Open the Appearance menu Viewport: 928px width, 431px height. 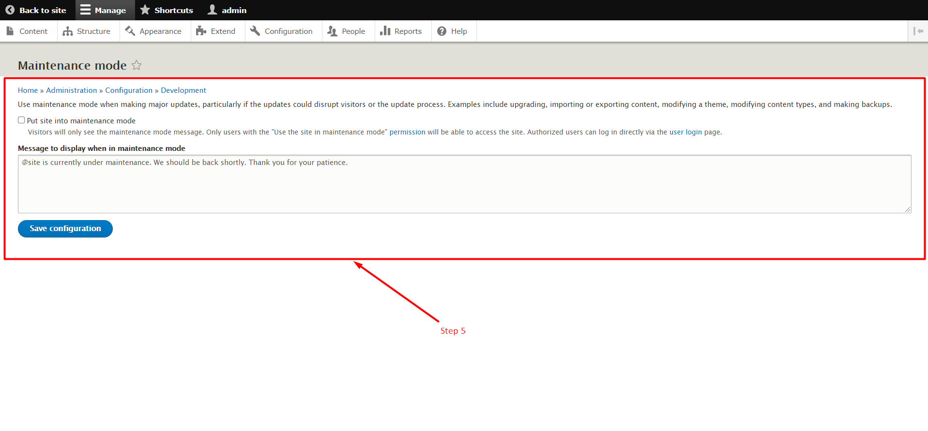pos(154,31)
